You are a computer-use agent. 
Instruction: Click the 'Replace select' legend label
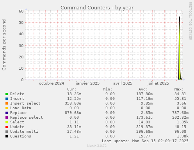pyautogui.click(x=27, y=117)
